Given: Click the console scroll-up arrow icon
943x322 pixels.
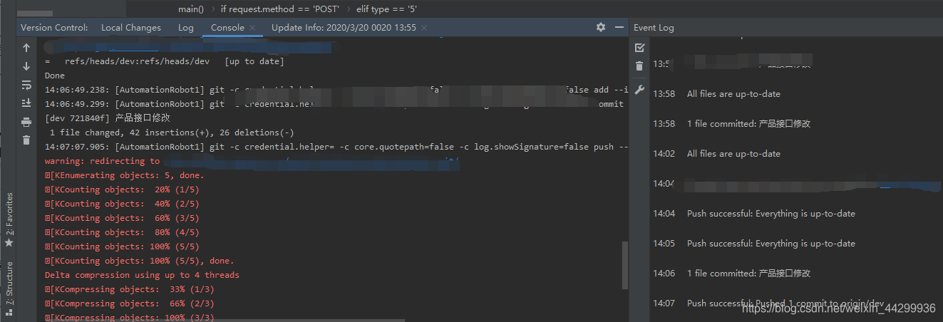Looking at the screenshot, I should (x=26, y=48).
